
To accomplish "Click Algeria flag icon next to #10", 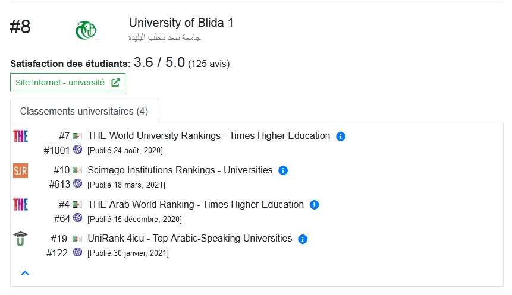I will coord(77,170).
